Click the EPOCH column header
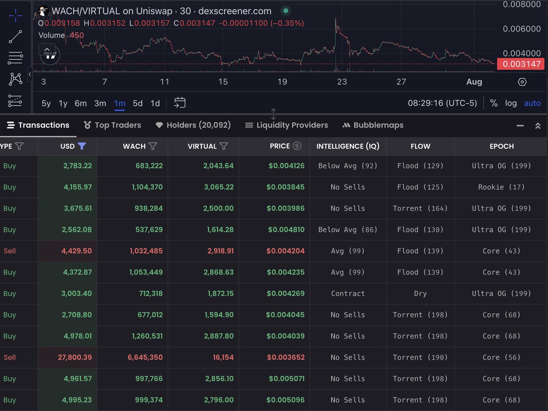548x411 pixels. tap(501, 146)
